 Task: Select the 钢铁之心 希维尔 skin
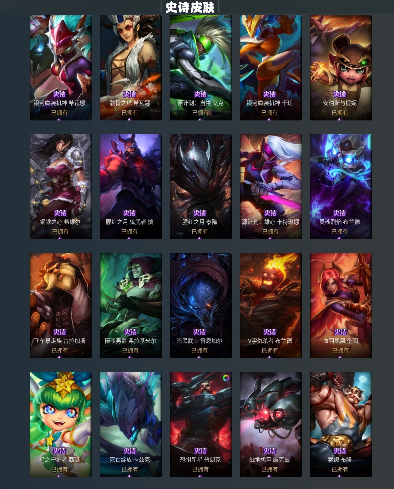(x=61, y=186)
